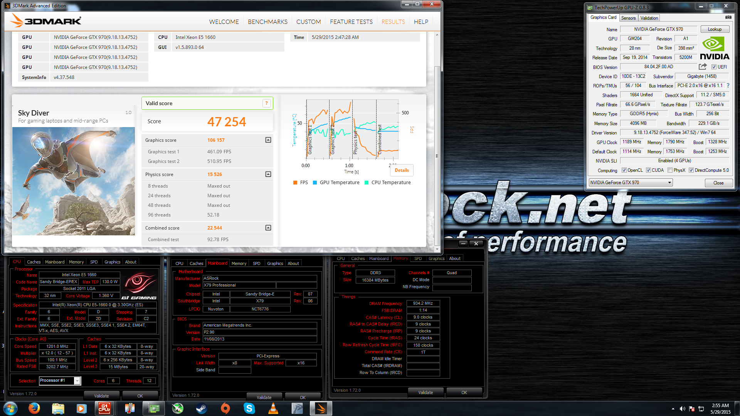The height and width of the screenshot is (416, 740).
Task: Open the HELP tab in 3DMark
Action: coord(421,22)
